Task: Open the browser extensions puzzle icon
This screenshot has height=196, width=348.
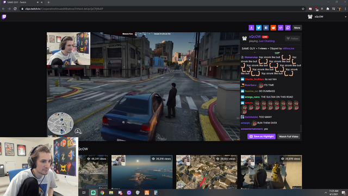Action: click(x=327, y=9)
